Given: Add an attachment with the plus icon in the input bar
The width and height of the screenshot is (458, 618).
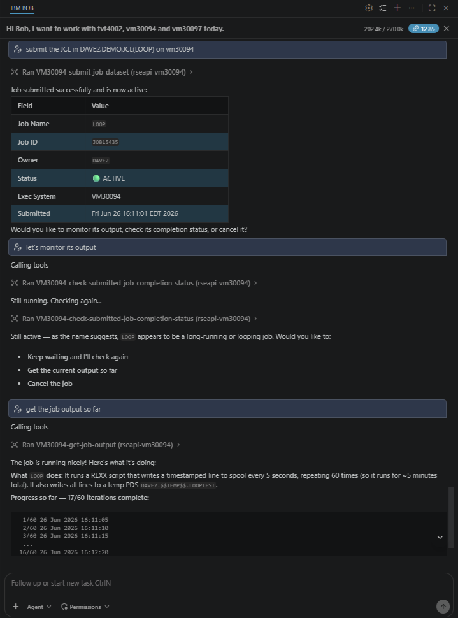Looking at the screenshot, I should pos(16,607).
